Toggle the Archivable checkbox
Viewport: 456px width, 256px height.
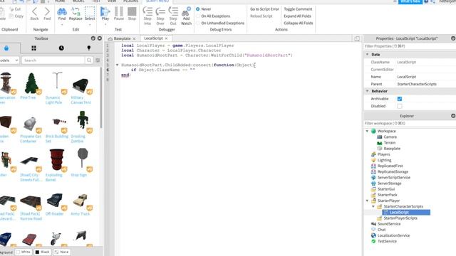click(400, 99)
